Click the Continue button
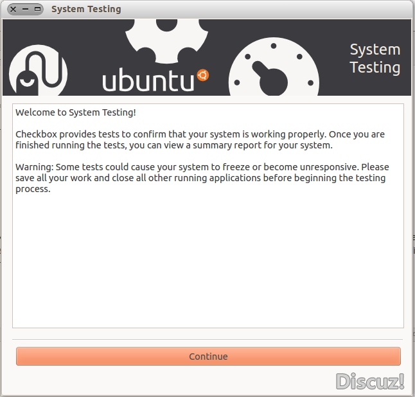415x397 pixels. 208,357
